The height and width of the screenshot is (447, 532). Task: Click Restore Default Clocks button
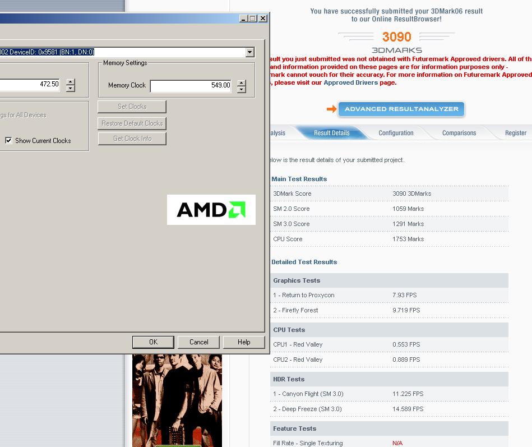pos(132,123)
